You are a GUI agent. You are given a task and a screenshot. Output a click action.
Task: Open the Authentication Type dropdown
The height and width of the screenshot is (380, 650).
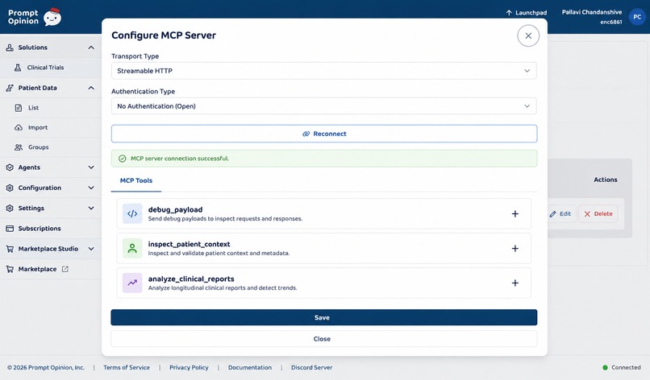[x=323, y=106]
